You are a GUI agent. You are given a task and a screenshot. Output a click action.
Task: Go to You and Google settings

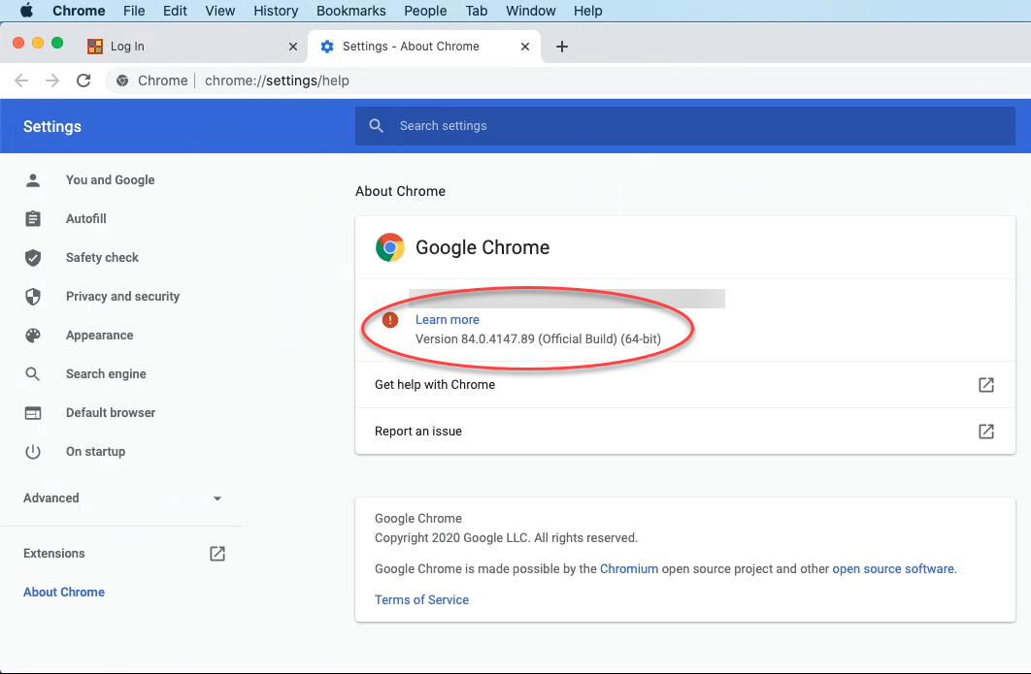(111, 180)
